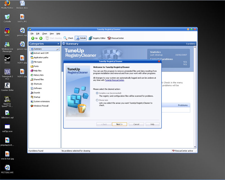Viewport: 225px width, 180px height.
Task: Click the RescueCenter active status indicator
Action: coord(183,151)
